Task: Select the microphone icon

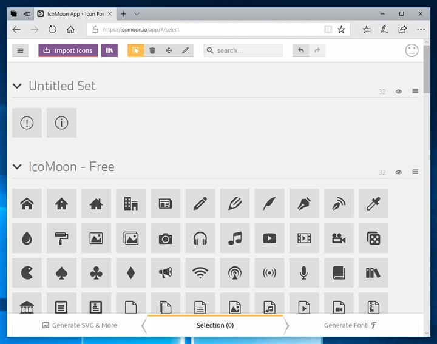Action: (304, 272)
